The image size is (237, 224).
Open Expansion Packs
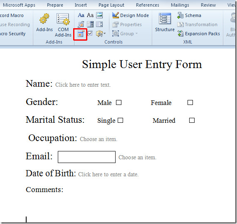[199, 34]
